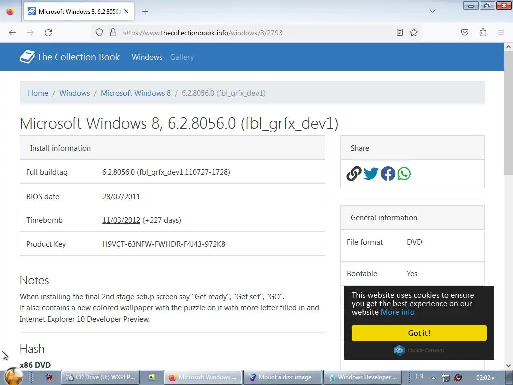Image resolution: width=513 pixels, height=385 pixels.
Task: Close the Microsoft Windows 8 tab
Action: pyautogui.click(x=126, y=11)
